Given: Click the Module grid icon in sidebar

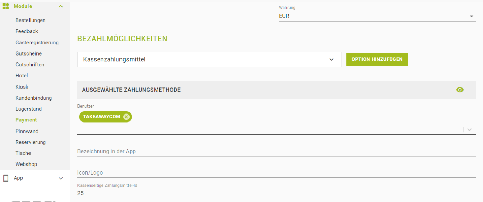Looking at the screenshot, I should tap(6, 6).
